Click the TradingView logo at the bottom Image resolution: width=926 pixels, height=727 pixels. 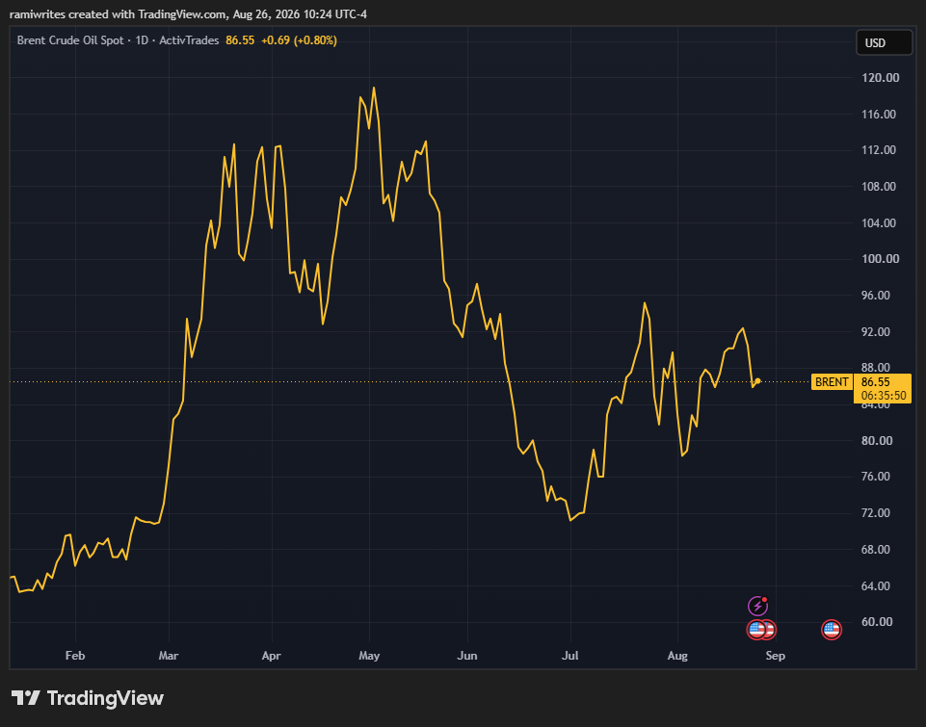(x=88, y=698)
